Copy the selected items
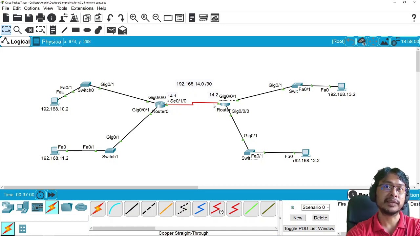Screen dimensions: 420x236 click(x=87, y=18)
